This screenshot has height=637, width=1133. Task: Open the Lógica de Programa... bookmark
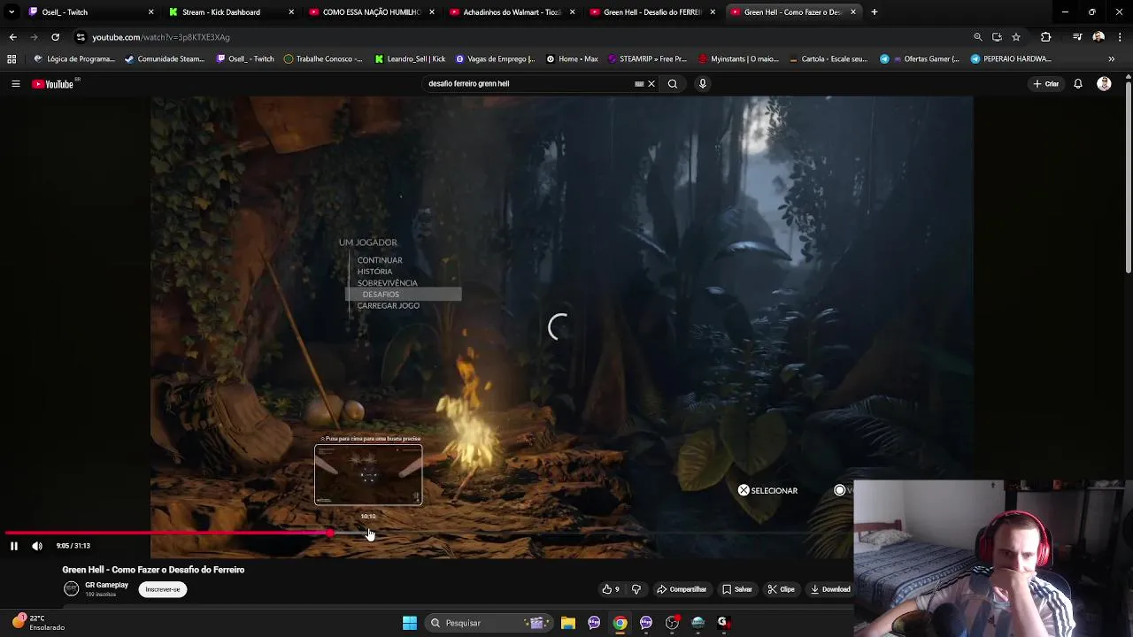[74, 59]
